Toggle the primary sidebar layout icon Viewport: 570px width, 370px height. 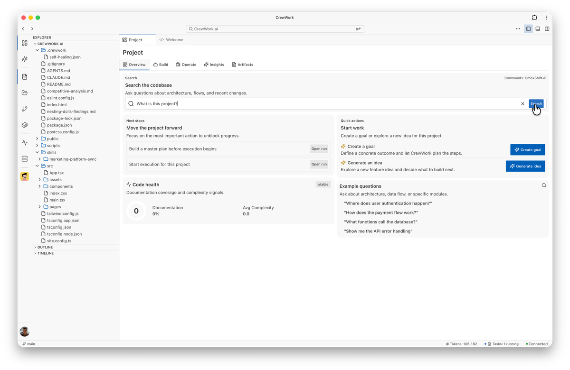point(528,29)
